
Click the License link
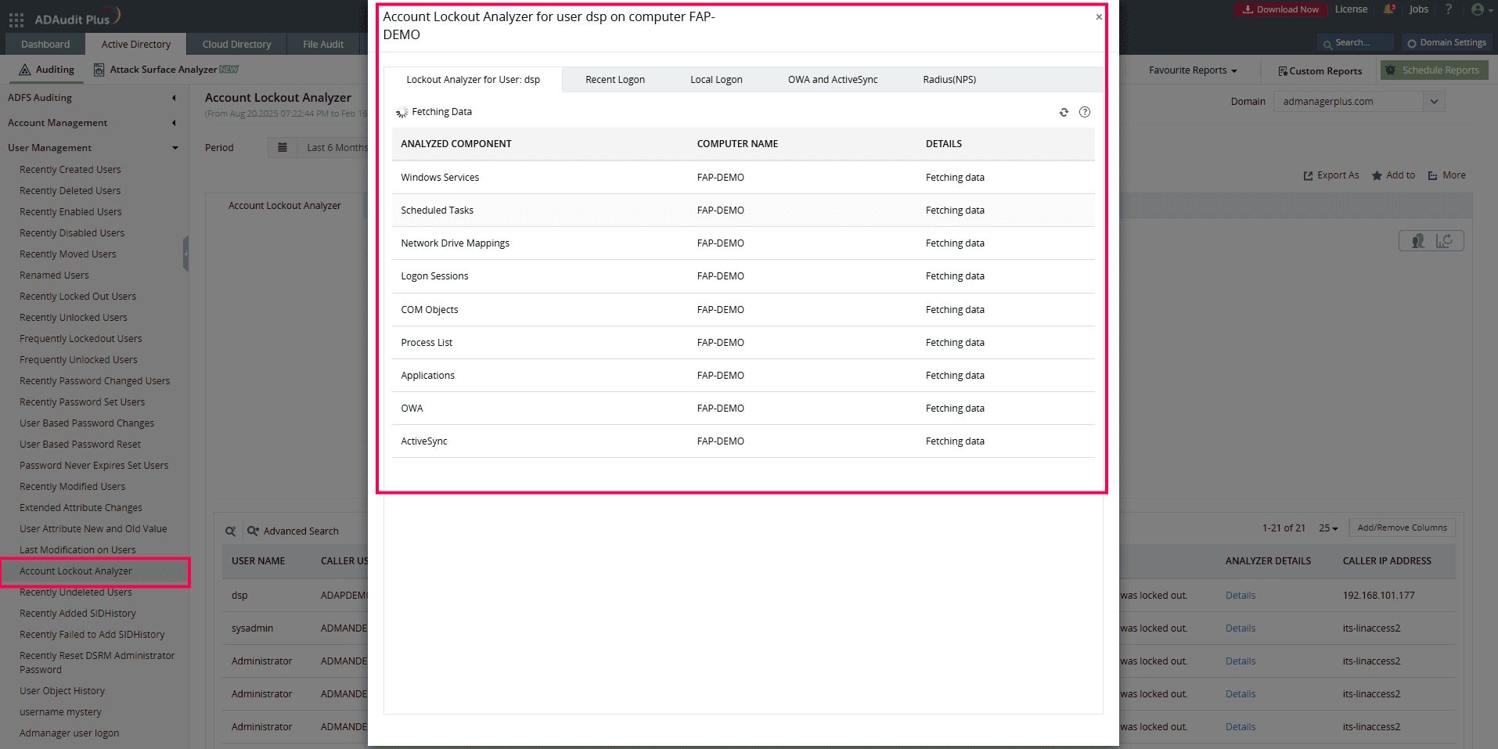coord(1351,9)
